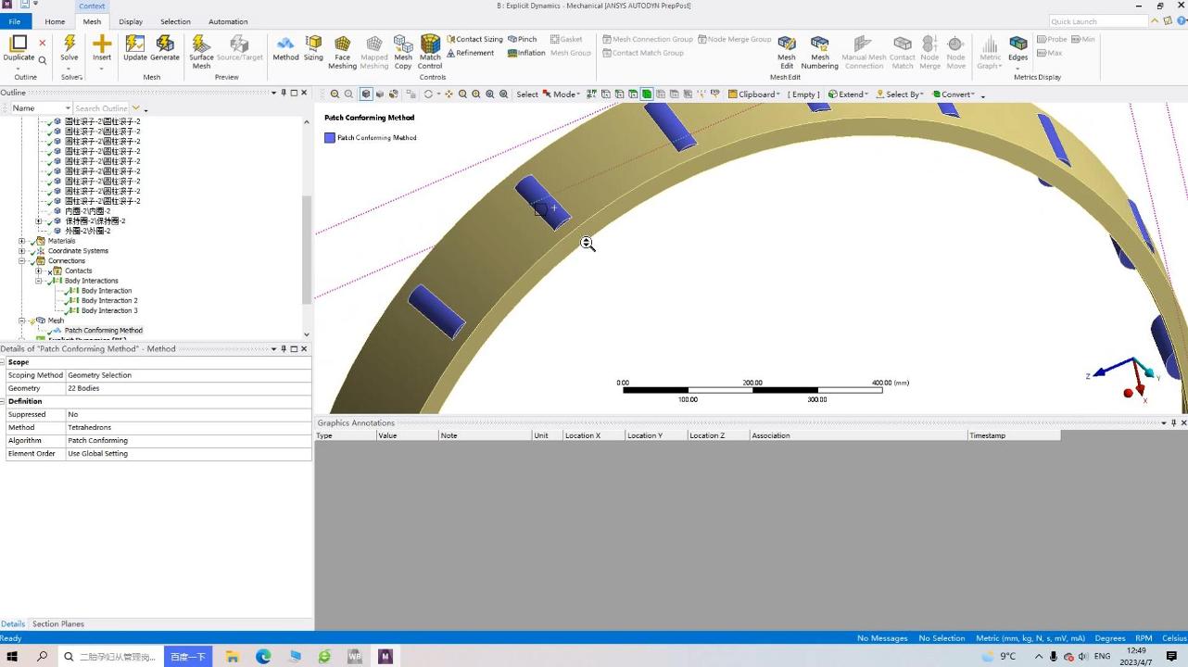The image size is (1188, 667).
Task: Expand the Materials tree node
Action: (x=22, y=241)
